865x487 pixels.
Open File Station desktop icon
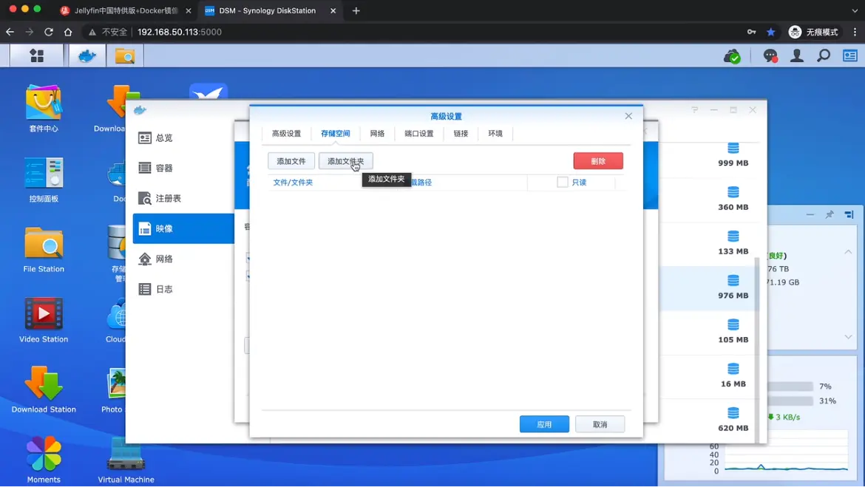tap(44, 250)
